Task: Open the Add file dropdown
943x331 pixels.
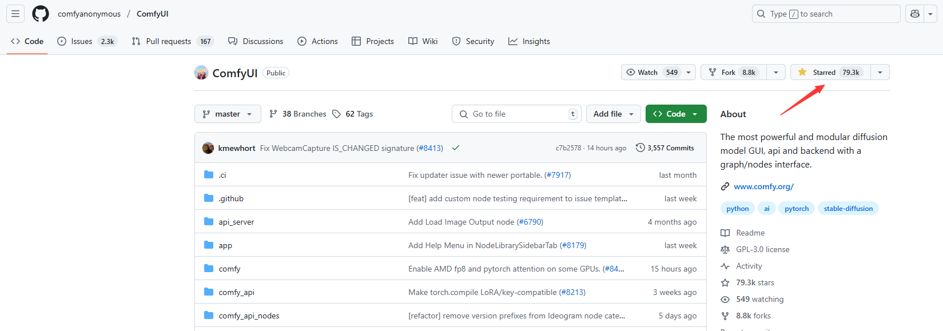Action: 614,114
